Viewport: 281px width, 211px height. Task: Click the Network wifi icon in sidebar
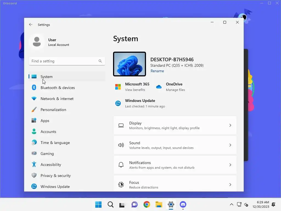click(34, 99)
